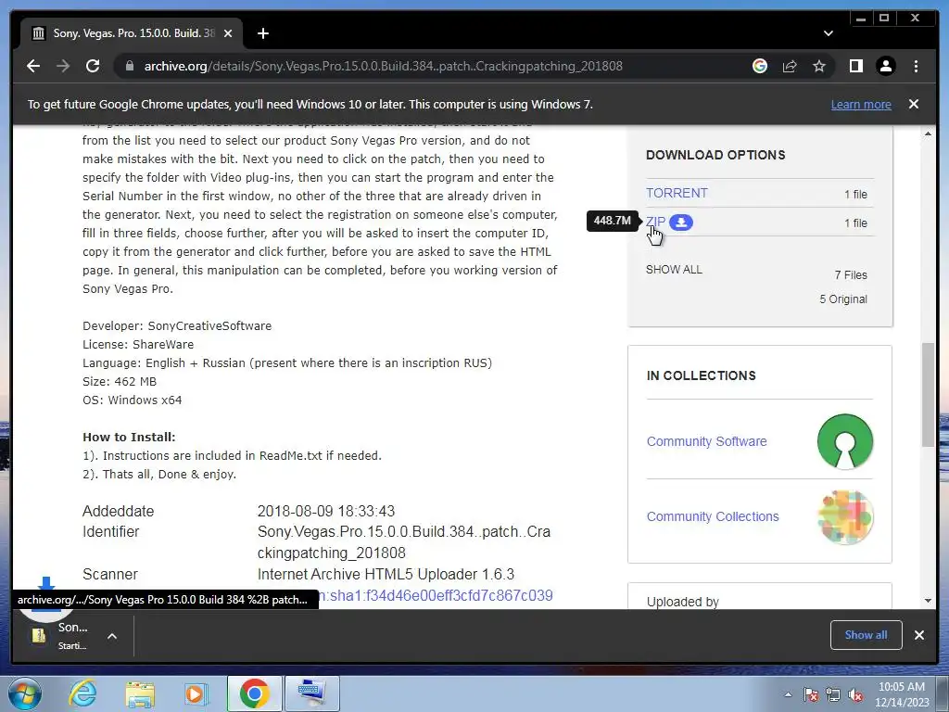949x712 pixels.
Task: Click the browser back arrow
Action: tap(33, 66)
